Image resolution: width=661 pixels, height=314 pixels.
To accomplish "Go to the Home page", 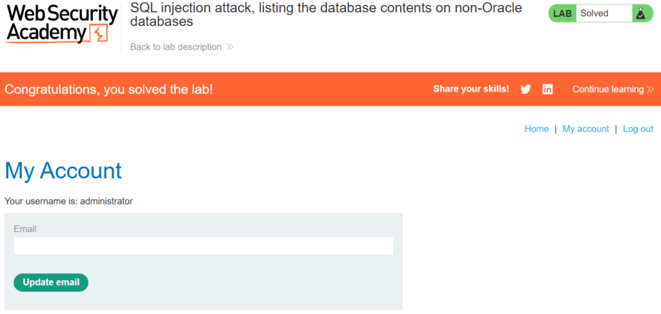I will (536, 129).
